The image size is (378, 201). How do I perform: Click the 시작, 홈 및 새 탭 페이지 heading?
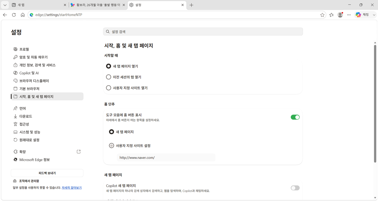pyautogui.click(x=128, y=45)
